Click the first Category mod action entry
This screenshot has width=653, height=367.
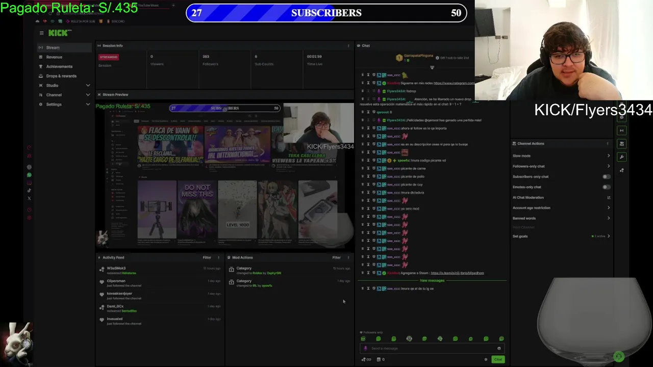[289, 270]
